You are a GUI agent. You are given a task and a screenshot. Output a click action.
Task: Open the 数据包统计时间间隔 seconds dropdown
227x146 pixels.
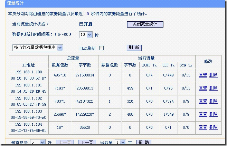[86, 35]
